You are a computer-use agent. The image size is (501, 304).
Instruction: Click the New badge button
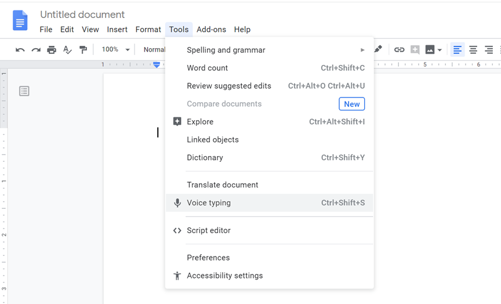pos(351,104)
